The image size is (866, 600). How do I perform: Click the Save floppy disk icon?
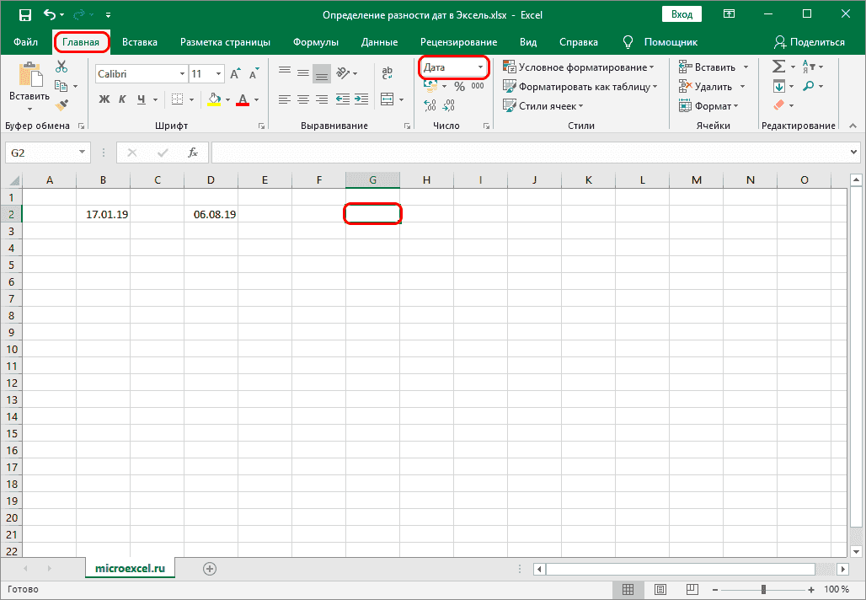(24, 15)
